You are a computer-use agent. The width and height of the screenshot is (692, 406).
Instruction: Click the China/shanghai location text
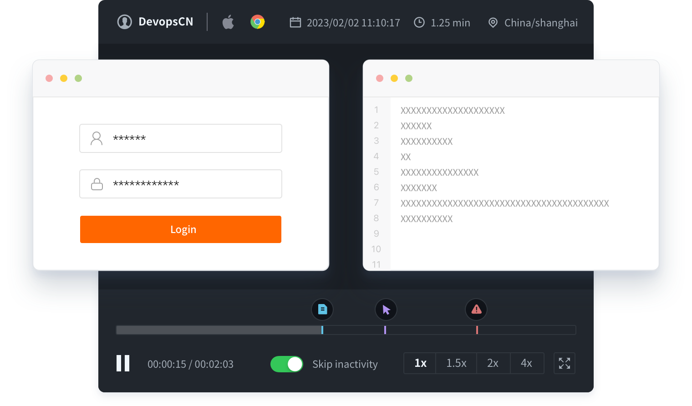click(541, 23)
